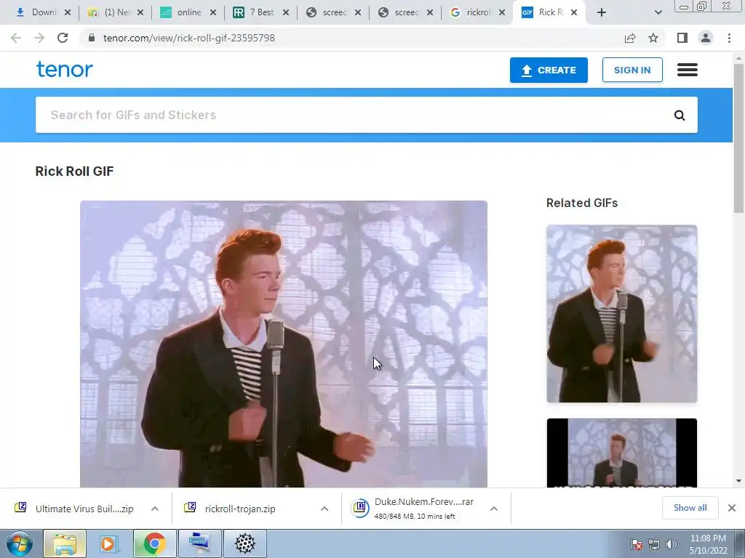Open the Ultimate Virus Buil....zip download item
745x558 pixels.
(76, 509)
